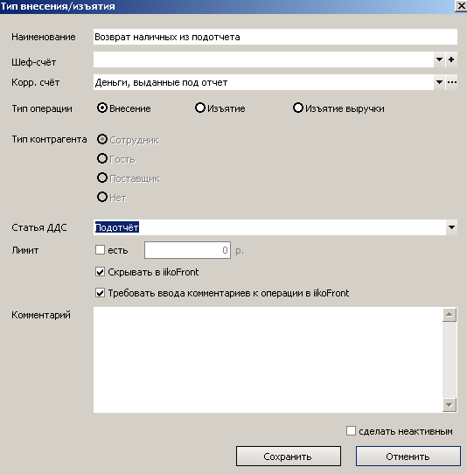This screenshot has height=474, width=467.
Task: Expand the Корр. счёт dropdown arrow
Action: point(439,82)
